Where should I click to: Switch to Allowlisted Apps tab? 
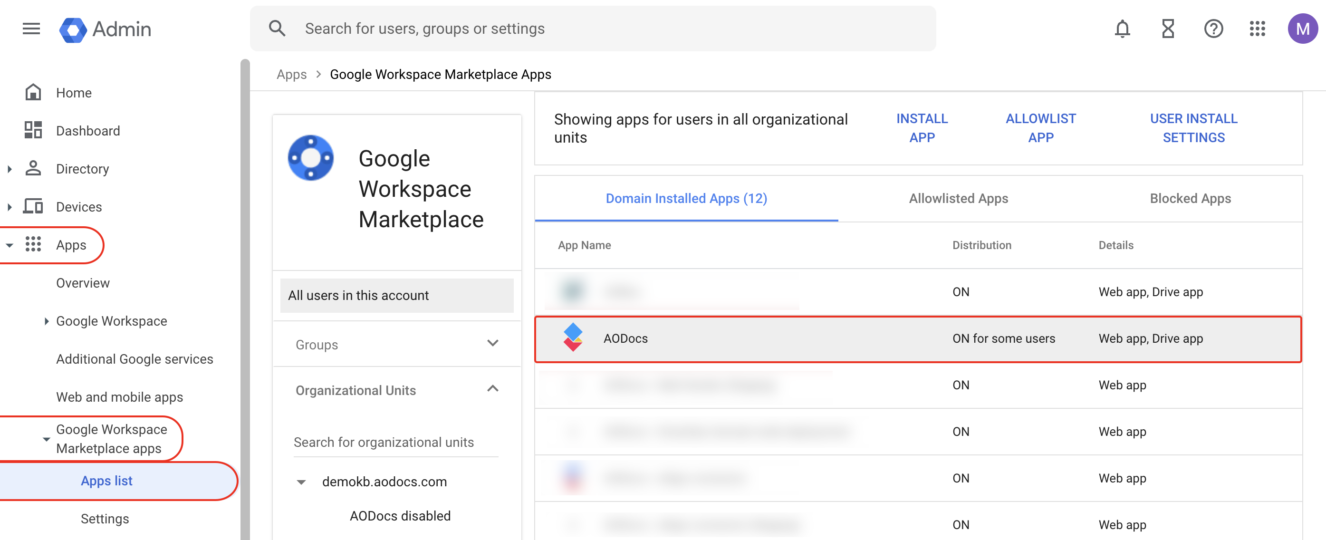(958, 199)
